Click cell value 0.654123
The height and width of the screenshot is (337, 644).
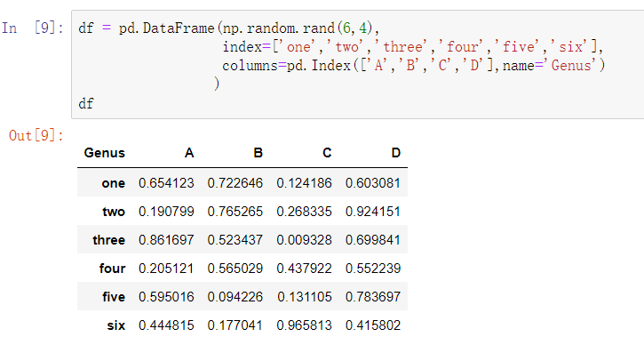coord(166,183)
